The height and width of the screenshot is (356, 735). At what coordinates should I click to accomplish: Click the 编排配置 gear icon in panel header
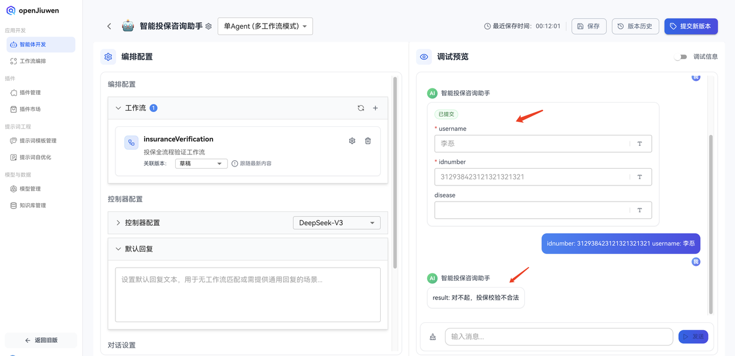click(x=108, y=56)
